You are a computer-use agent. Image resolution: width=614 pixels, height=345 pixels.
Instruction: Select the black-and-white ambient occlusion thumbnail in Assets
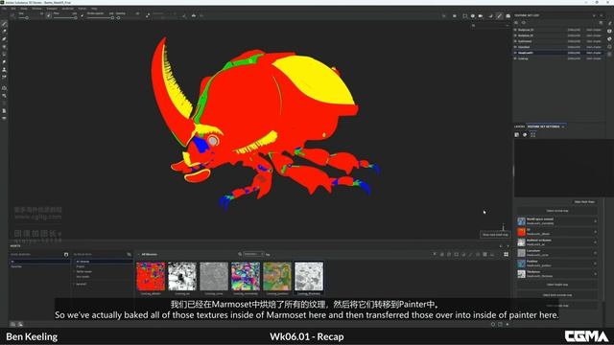182,276
